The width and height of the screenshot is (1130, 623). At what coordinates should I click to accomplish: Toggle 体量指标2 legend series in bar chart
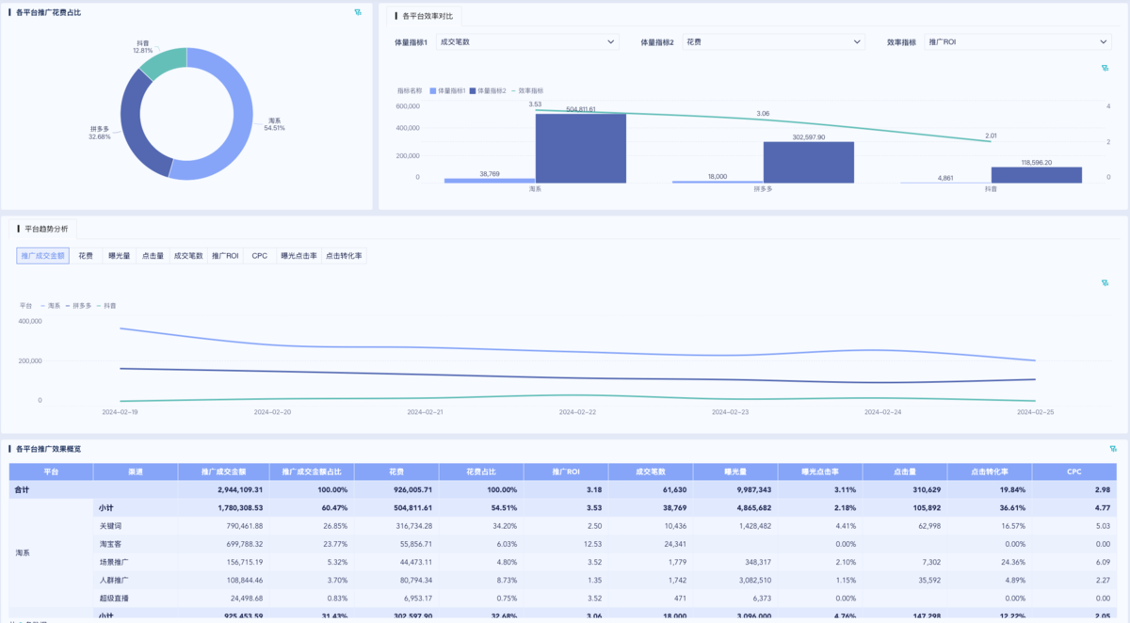[491, 90]
